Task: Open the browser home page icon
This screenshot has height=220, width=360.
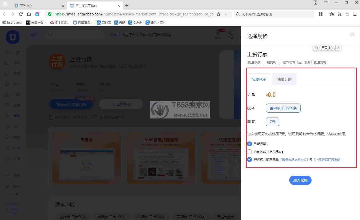Action: click(x=29, y=14)
